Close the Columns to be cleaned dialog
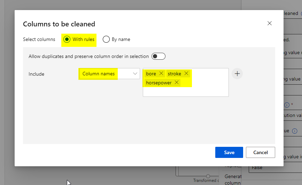Viewport: 302px width, 185px height. click(x=269, y=23)
